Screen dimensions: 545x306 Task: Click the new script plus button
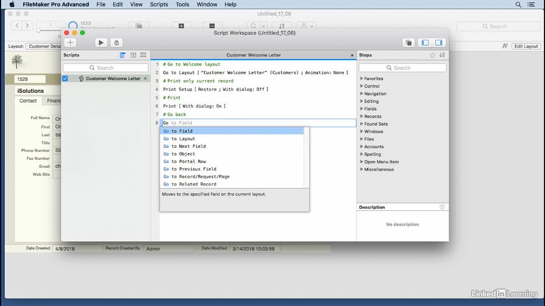[70, 42]
